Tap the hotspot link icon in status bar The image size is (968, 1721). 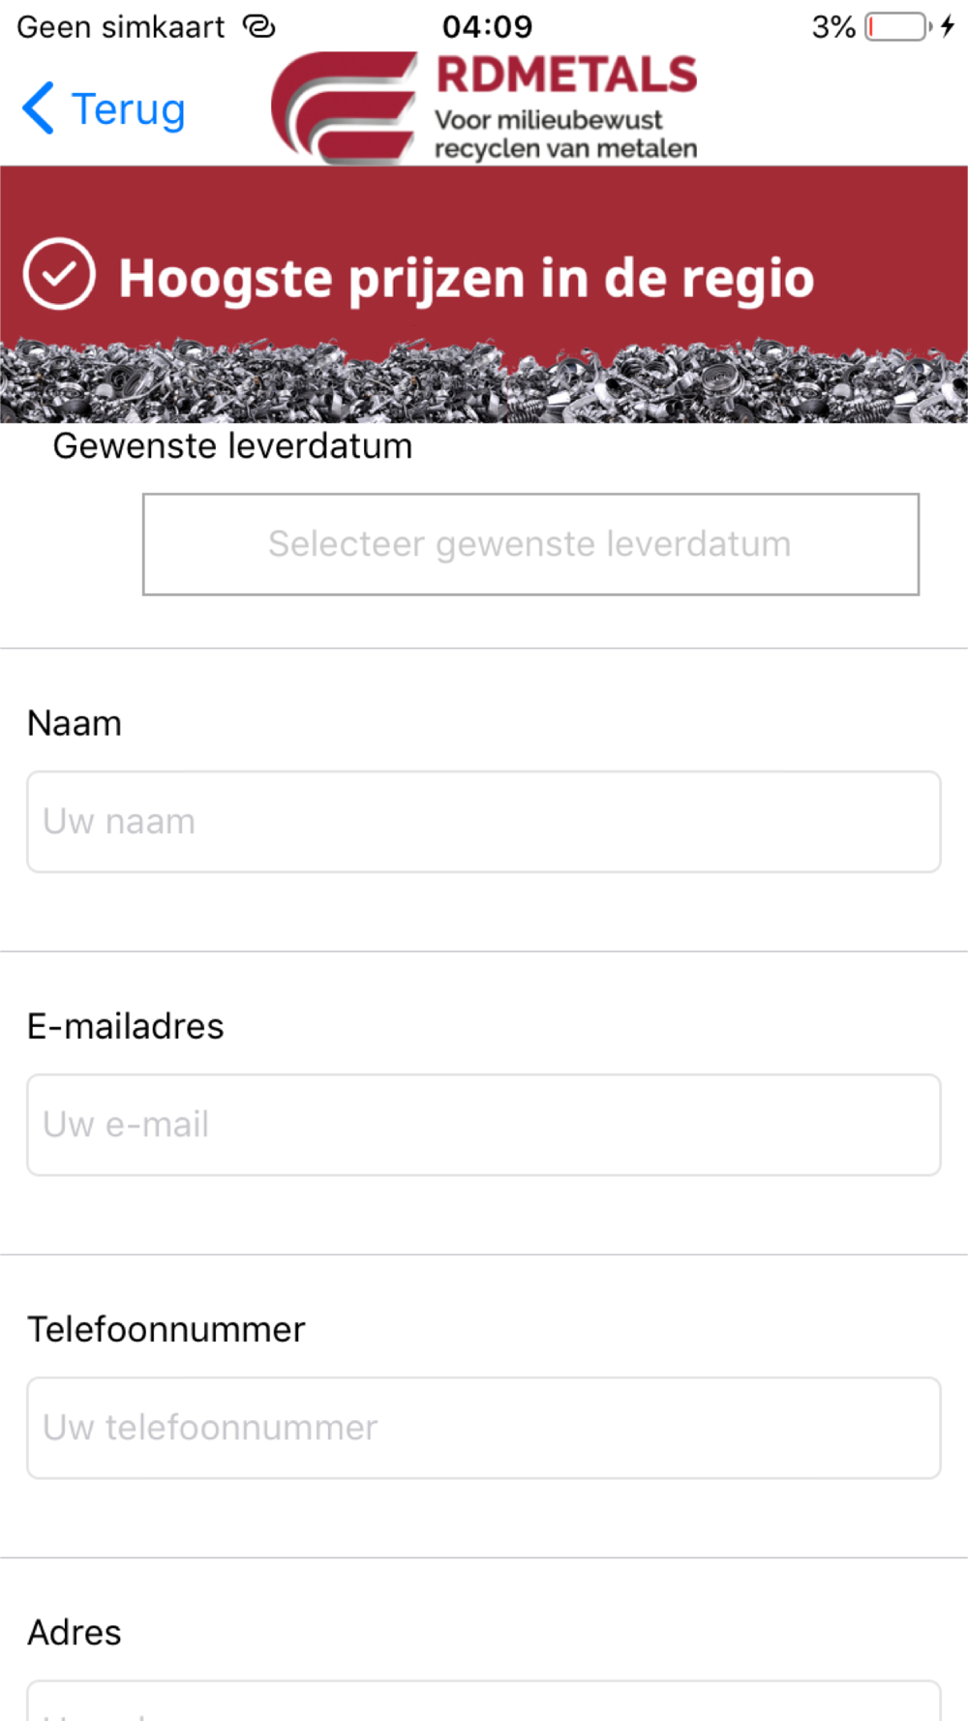259,26
